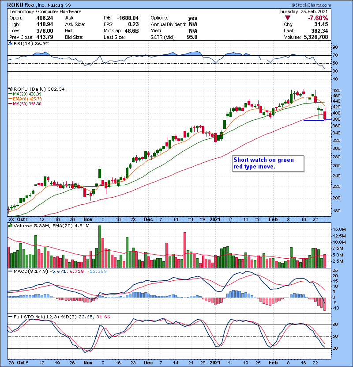Click the Mkt Cap value 48.6B
353x367 pixels.
131,31
